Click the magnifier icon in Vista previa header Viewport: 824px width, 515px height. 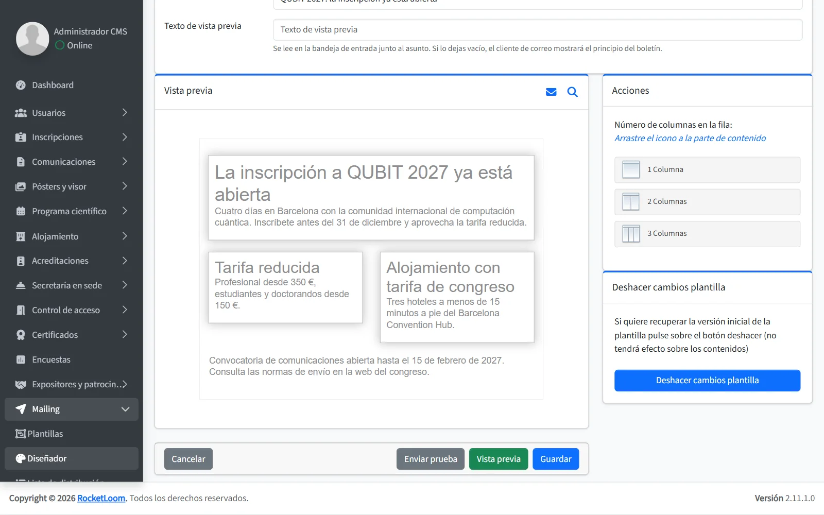(572, 92)
